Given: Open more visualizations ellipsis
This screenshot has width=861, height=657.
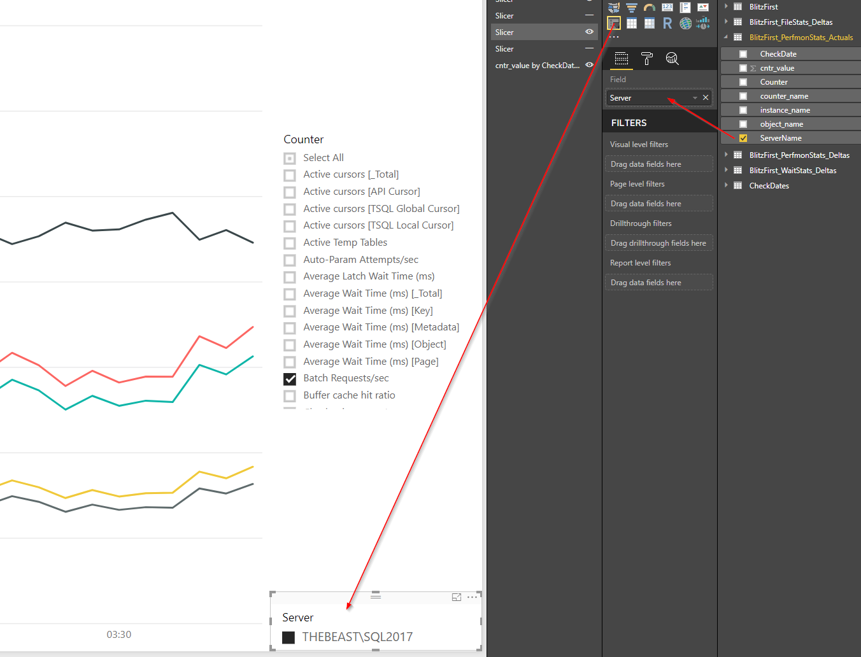Looking at the screenshot, I should [614, 37].
